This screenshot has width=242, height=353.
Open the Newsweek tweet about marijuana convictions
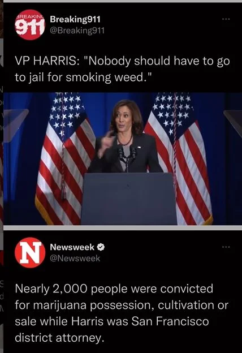122,313
